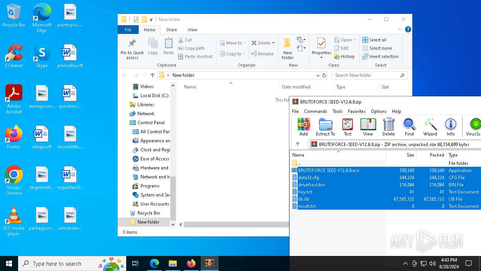
Task: Open the Options menu in WinRAR
Action: point(378,111)
